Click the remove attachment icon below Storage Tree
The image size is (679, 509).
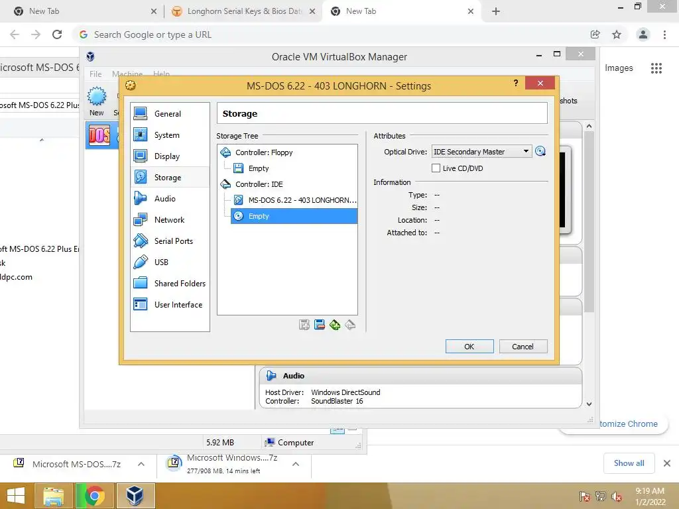pos(320,325)
